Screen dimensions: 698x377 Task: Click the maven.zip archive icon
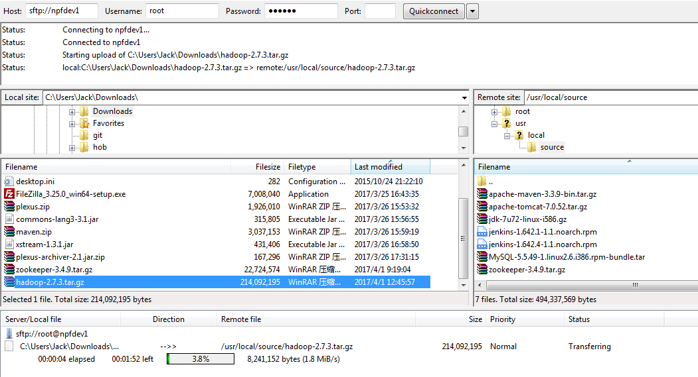(9, 232)
